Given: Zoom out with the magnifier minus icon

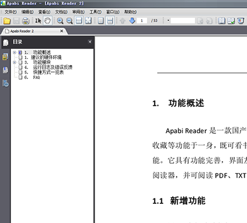Looking at the screenshot, I should (x=69, y=21).
